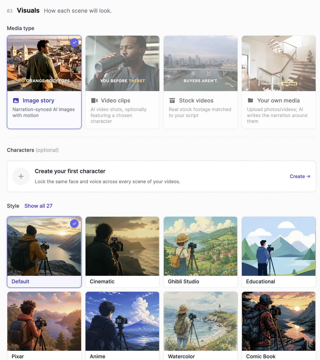This screenshot has width=320, height=360.
Task: Click the You Before Thirst preview image
Action: tap(122, 63)
